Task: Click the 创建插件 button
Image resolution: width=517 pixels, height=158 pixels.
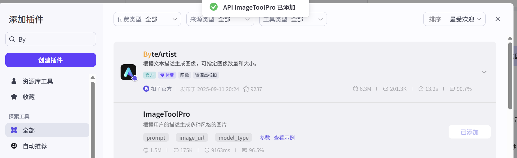Action: [51, 60]
